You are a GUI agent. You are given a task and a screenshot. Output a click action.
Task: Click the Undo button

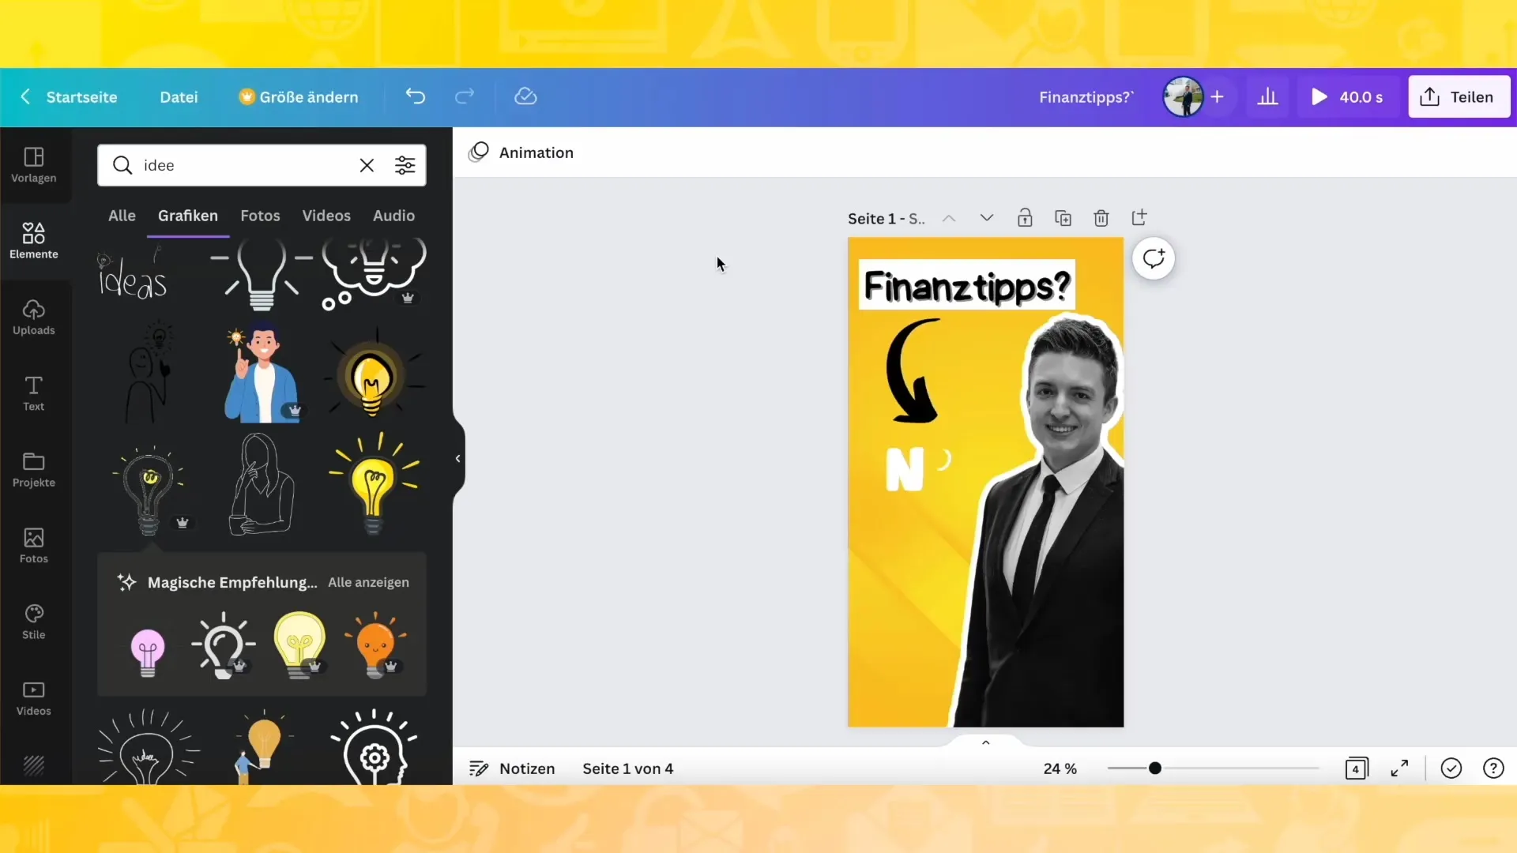[x=416, y=96]
